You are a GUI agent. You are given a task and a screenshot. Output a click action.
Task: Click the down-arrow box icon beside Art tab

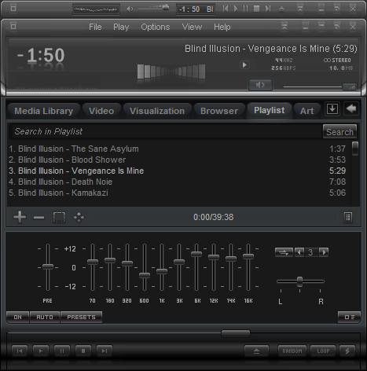pos(332,108)
